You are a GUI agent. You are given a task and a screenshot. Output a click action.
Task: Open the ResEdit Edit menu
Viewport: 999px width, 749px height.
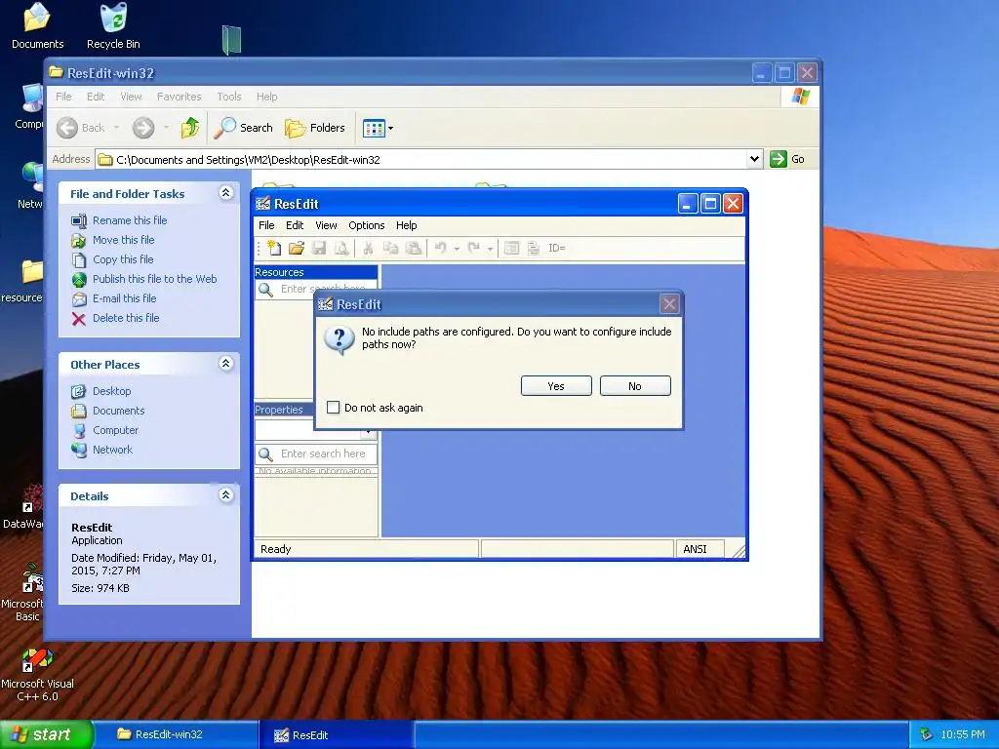tap(295, 225)
